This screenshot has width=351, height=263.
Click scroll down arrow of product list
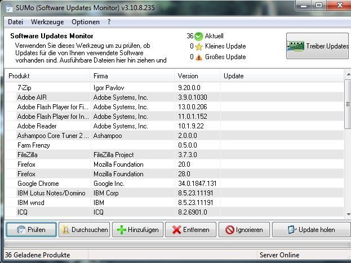(348, 214)
